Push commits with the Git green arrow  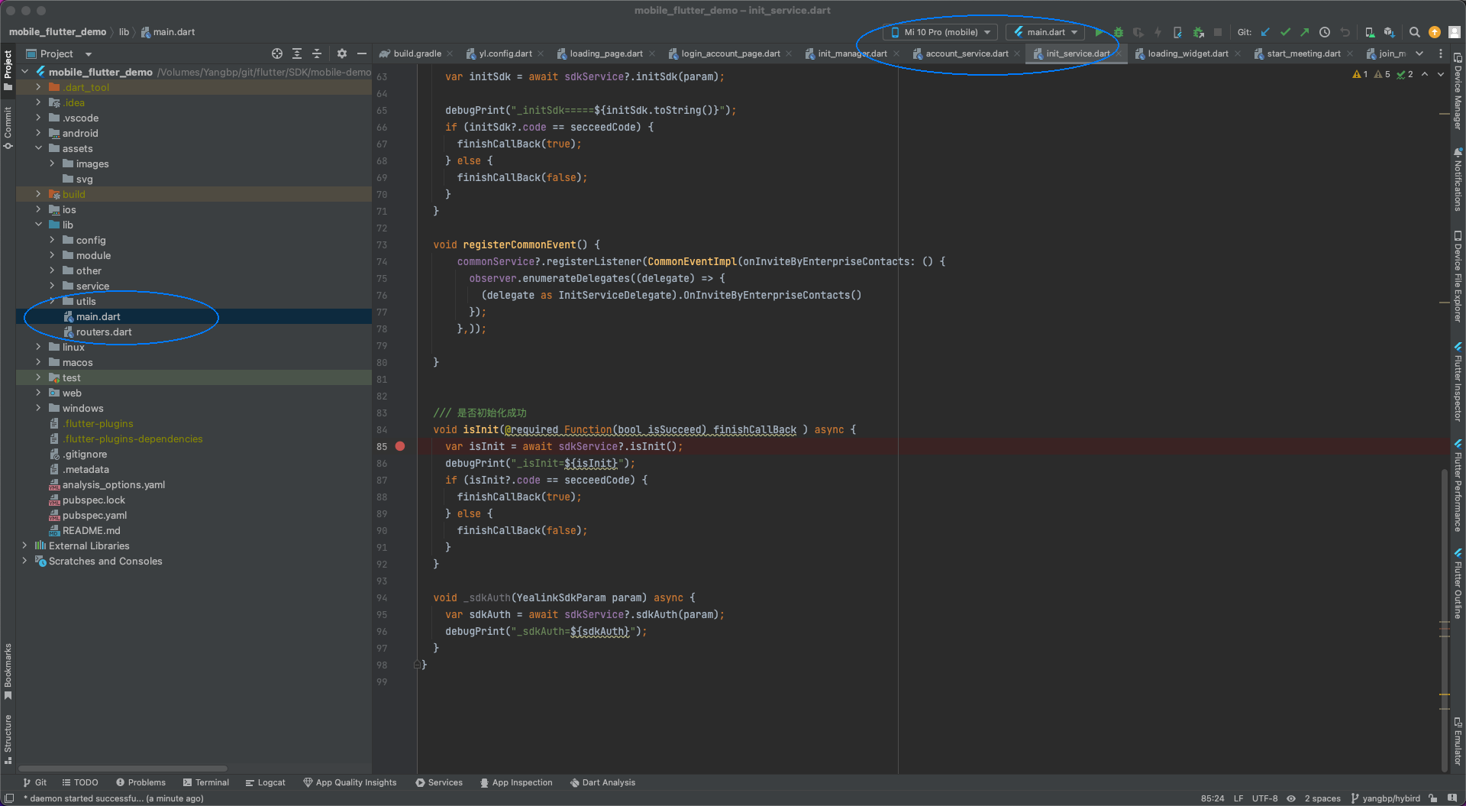click(1304, 32)
